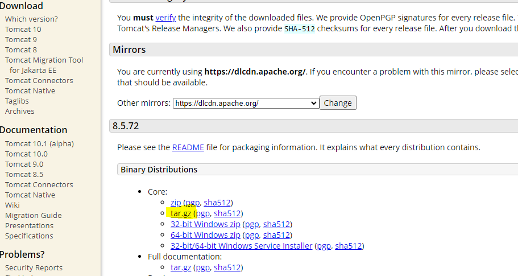Viewport: 518px width, 276px height.
Task: Open pgp signature for Core tar.gz
Action: coord(203,213)
